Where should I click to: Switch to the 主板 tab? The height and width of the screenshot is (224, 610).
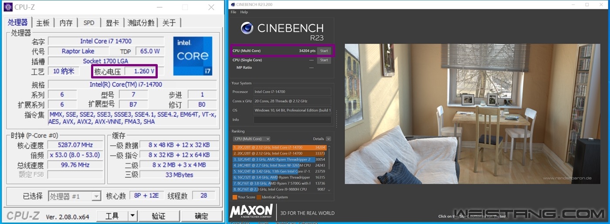click(43, 23)
